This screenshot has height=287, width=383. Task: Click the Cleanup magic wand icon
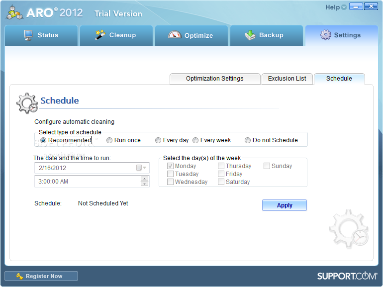point(100,35)
